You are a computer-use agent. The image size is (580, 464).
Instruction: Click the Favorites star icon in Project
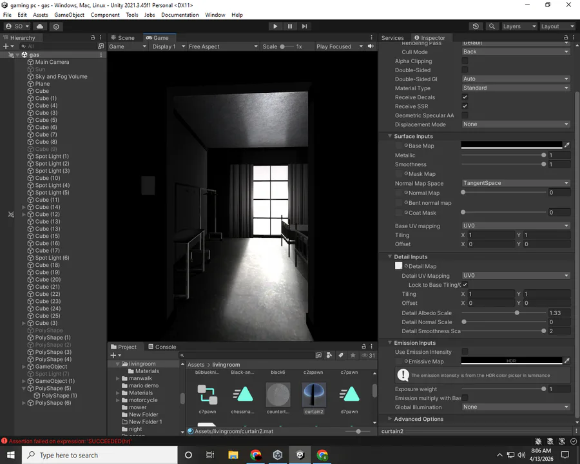point(353,355)
